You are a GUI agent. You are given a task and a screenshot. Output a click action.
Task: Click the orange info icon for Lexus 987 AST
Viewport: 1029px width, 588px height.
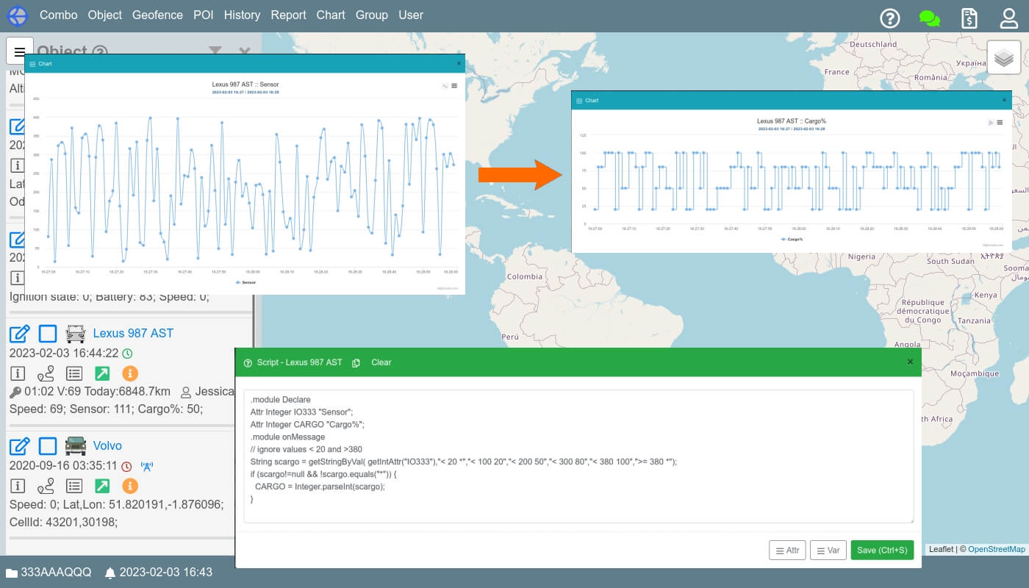[x=129, y=373]
